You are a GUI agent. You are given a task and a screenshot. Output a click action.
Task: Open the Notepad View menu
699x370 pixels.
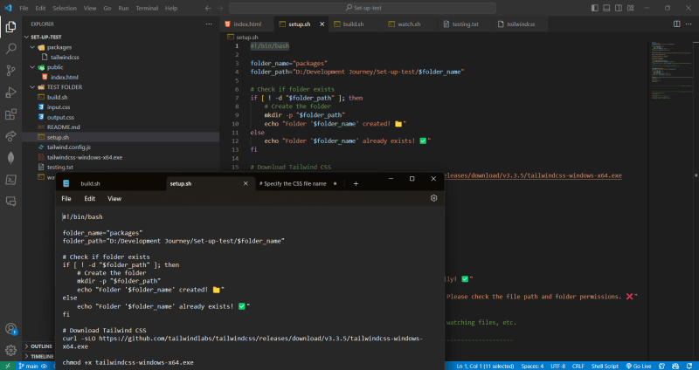coord(114,199)
